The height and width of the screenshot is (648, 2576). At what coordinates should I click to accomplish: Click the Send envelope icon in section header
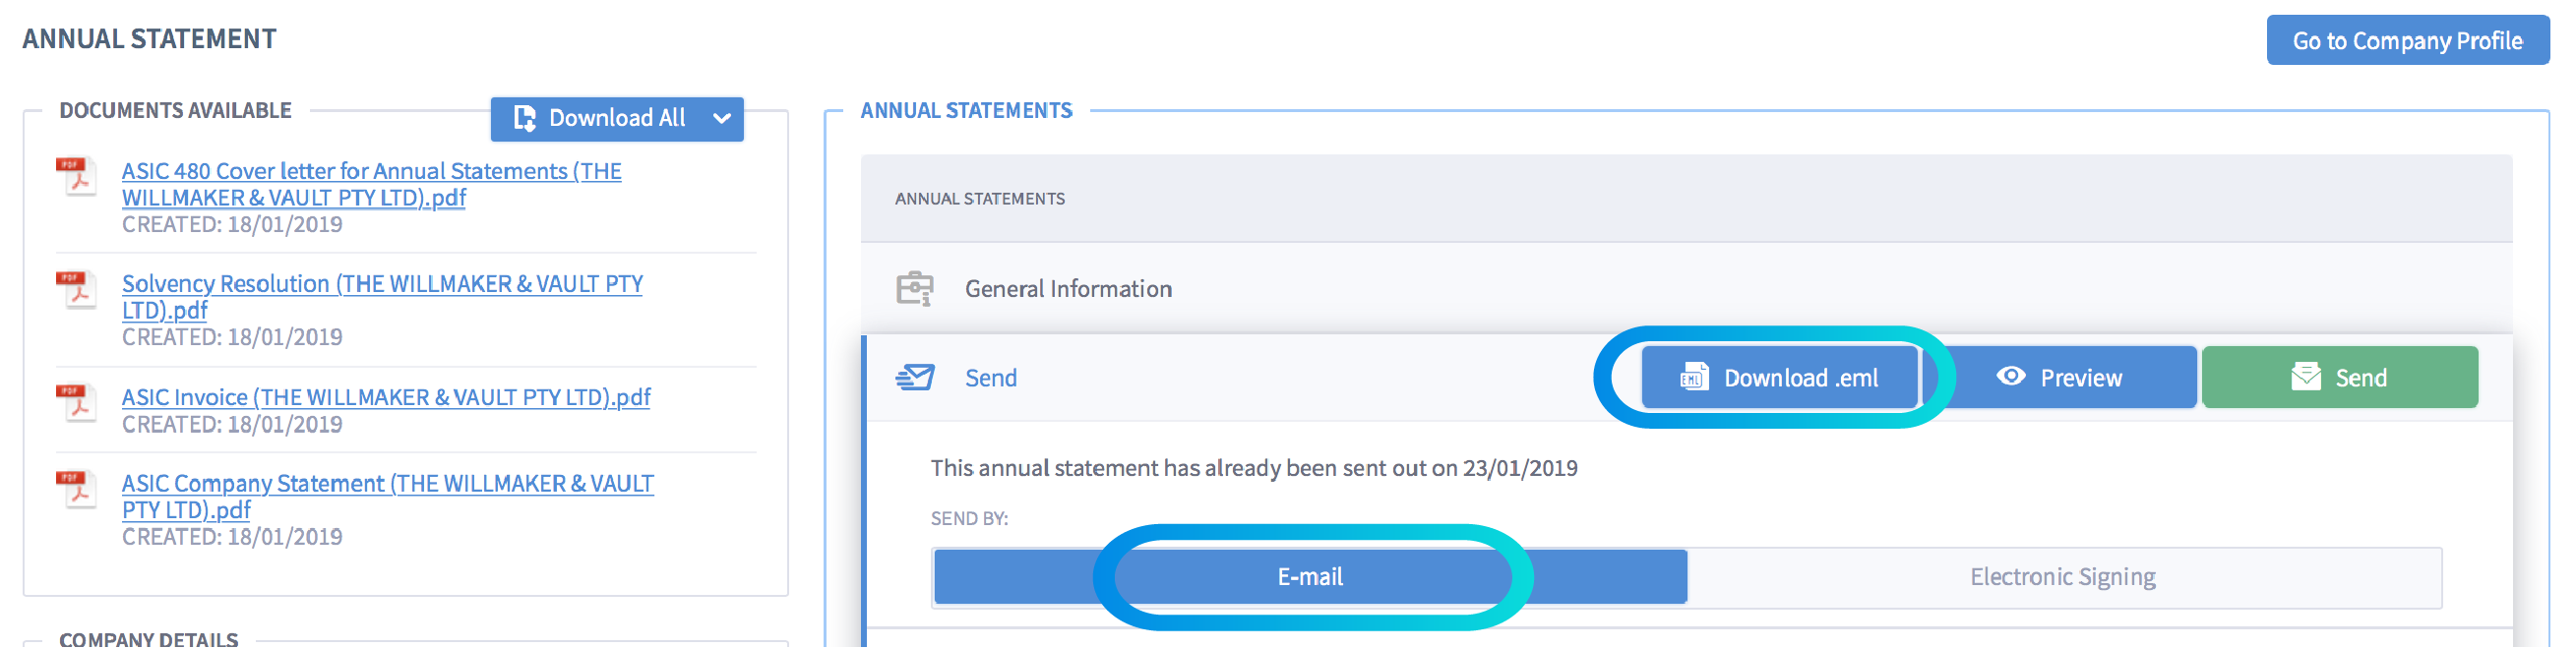(x=914, y=378)
